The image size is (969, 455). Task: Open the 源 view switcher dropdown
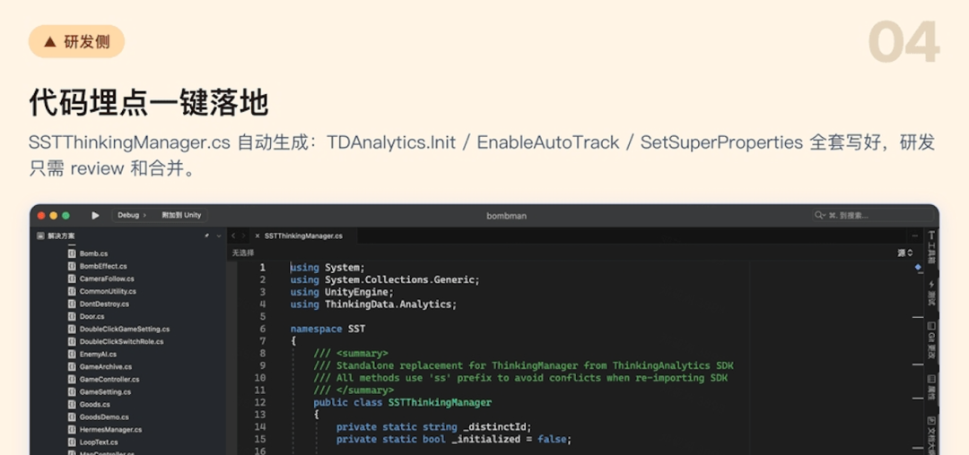pyautogui.click(x=905, y=253)
